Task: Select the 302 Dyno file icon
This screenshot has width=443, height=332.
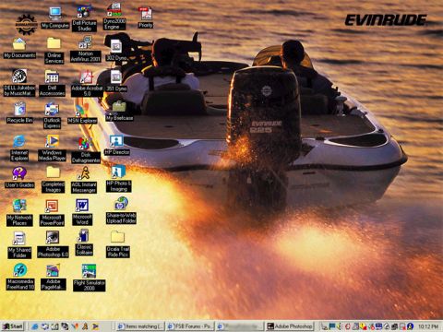Action: [116, 50]
